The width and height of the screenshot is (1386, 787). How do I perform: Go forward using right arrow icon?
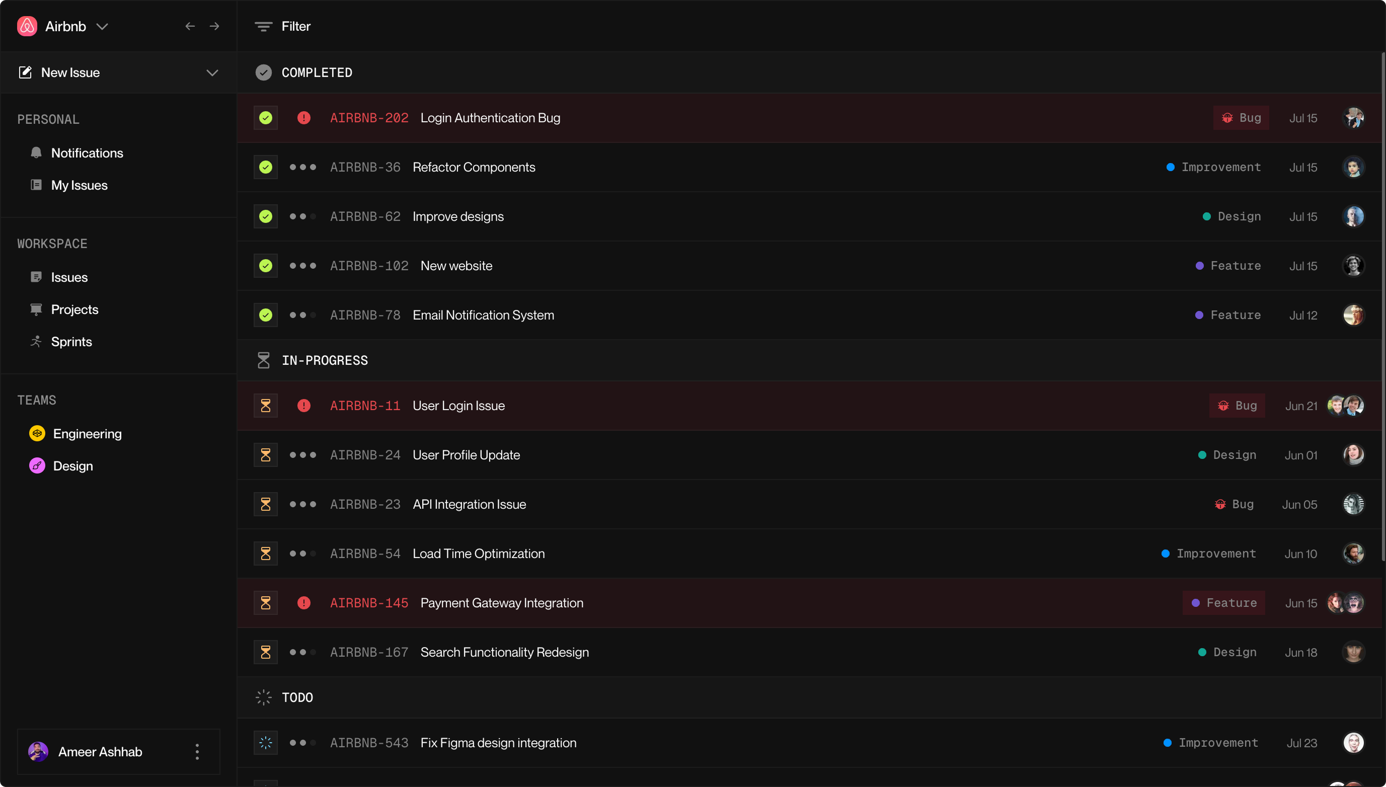click(x=214, y=26)
